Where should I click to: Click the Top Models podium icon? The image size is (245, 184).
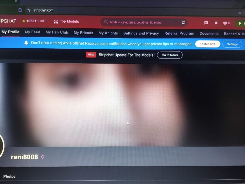[56, 22]
